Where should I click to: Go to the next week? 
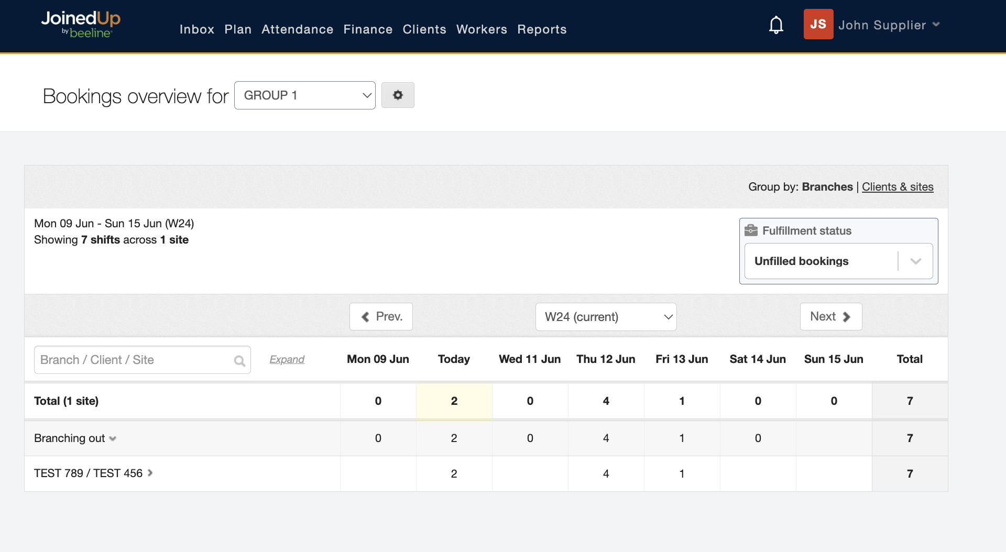click(830, 317)
